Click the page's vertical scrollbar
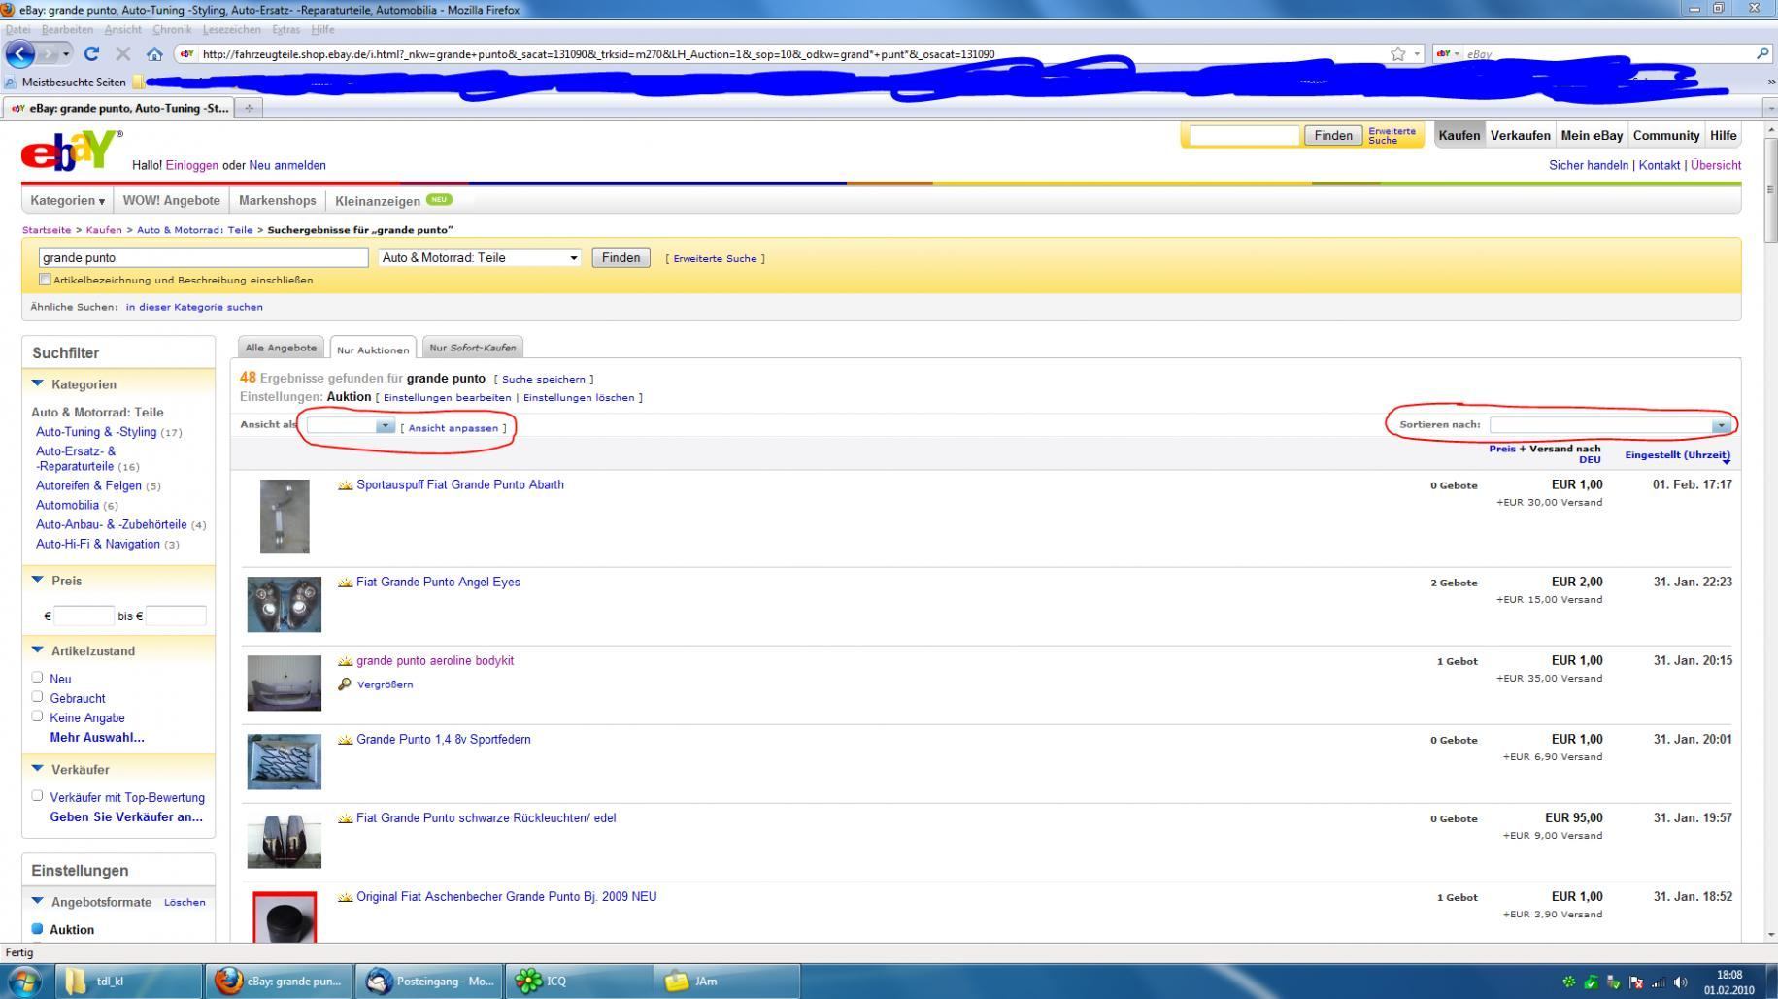The image size is (1778, 999). tap(1770, 192)
